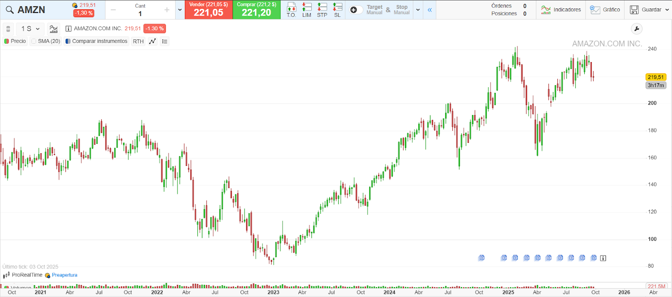
Task: Select the STP stop order icon
Action: tap(322, 9)
